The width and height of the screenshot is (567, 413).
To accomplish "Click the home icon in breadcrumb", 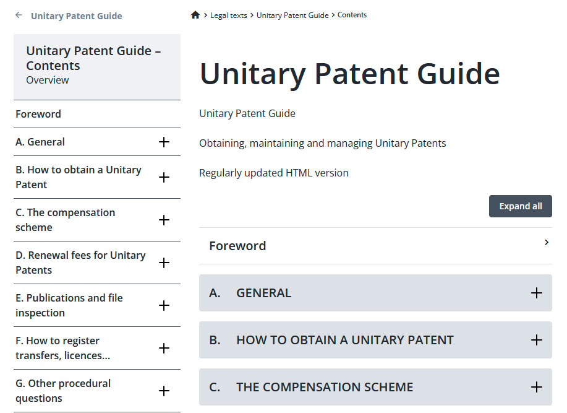I will pyautogui.click(x=195, y=15).
